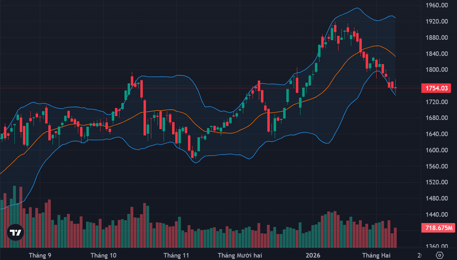457x260 pixels.
Task: Click the 1360.00 price scale label
Action: coord(437,247)
